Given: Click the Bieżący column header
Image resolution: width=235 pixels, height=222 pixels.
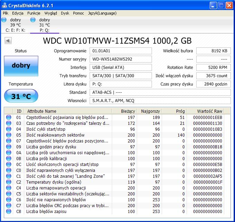Looking at the screenshot, I should coord(124,111).
